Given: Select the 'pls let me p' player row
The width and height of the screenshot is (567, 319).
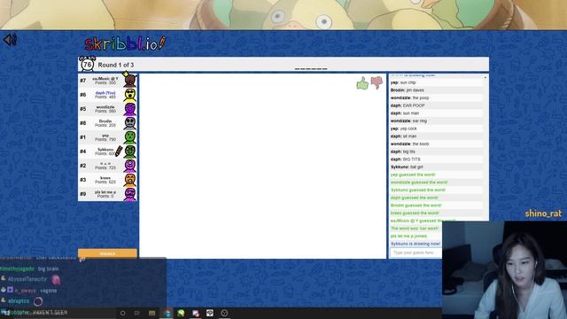Looking at the screenshot, I should click(108, 194).
